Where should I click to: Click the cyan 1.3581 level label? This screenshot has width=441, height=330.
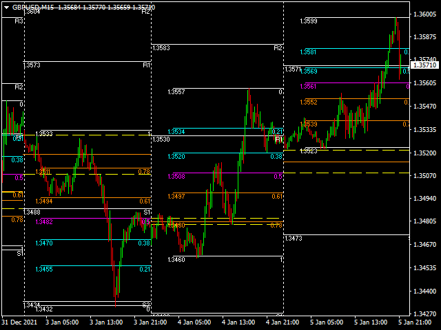pyautogui.click(x=309, y=52)
